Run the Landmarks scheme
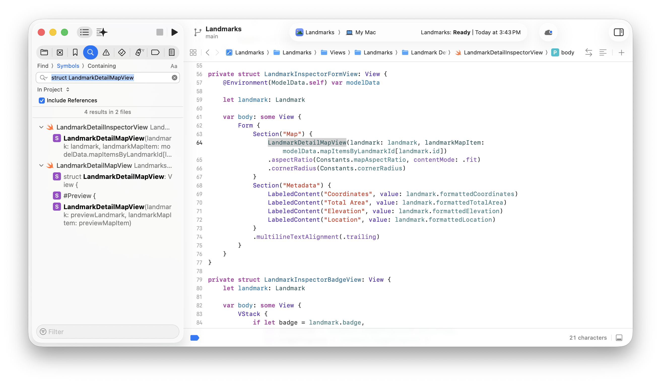Image resolution: width=661 pixels, height=384 pixels. [x=174, y=32]
